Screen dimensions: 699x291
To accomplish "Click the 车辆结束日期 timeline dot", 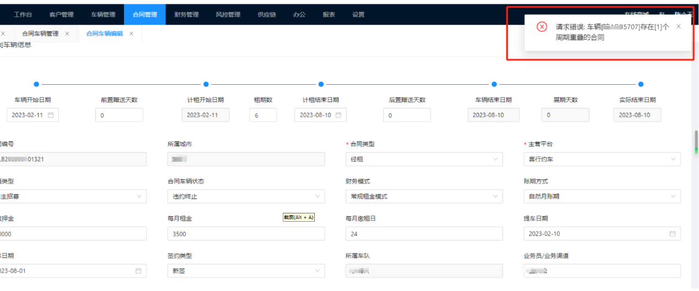I will click(x=494, y=84).
